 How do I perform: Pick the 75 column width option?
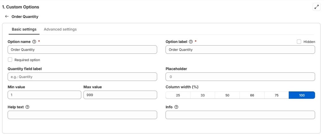(x=277, y=95)
